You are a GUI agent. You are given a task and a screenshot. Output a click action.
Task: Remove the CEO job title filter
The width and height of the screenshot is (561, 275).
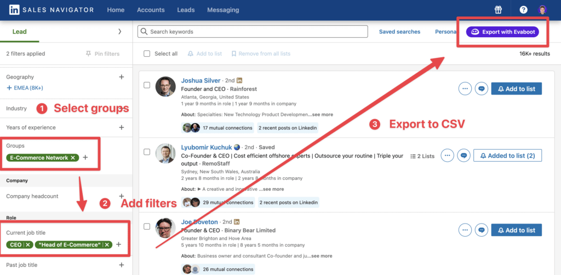[27, 244]
